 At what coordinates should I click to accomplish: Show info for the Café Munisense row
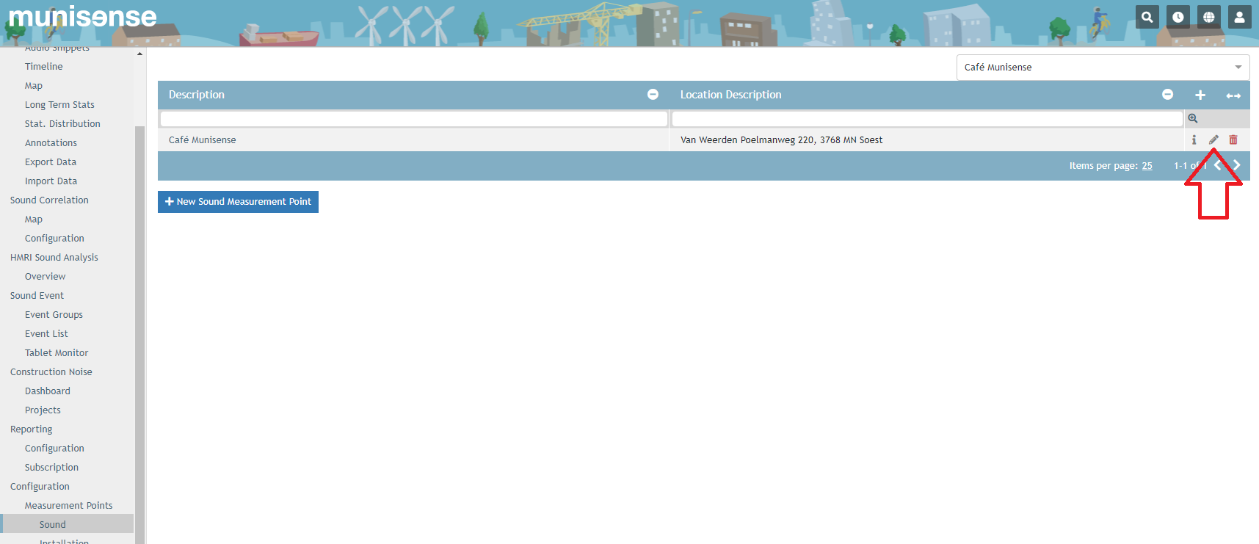(1194, 140)
